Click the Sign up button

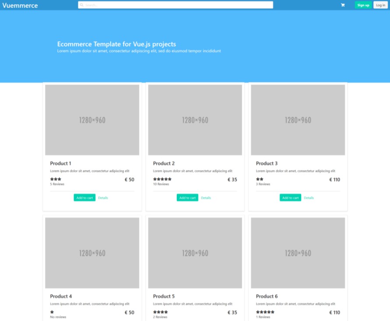(x=363, y=5)
